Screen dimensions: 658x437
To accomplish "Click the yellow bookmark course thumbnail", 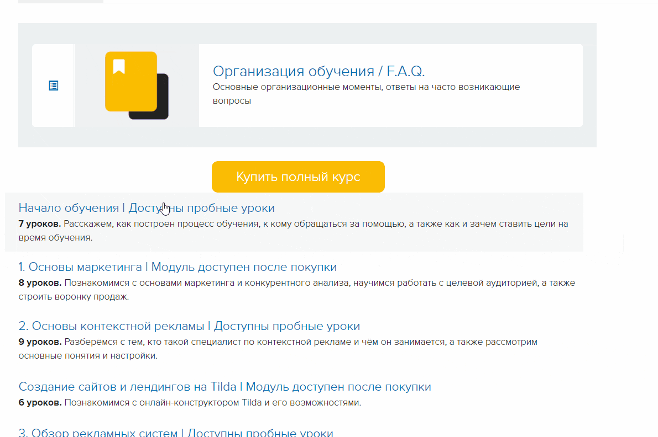I will (137, 86).
